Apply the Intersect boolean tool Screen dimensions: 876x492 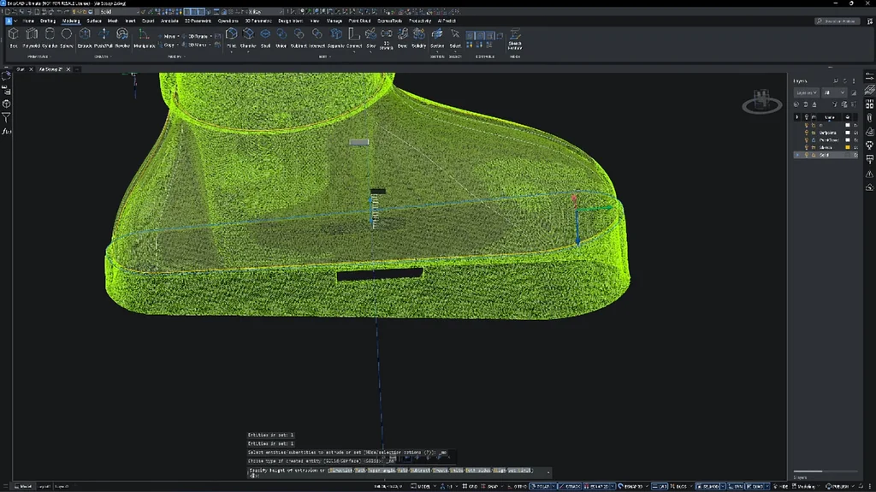(x=317, y=38)
